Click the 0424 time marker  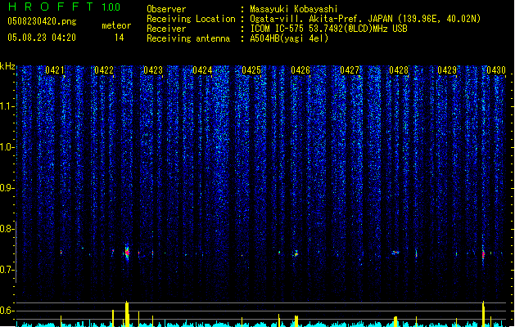click(202, 70)
